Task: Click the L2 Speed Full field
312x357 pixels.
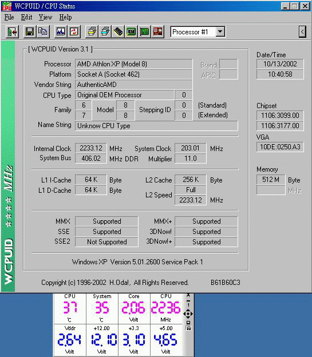Action: 191,190
